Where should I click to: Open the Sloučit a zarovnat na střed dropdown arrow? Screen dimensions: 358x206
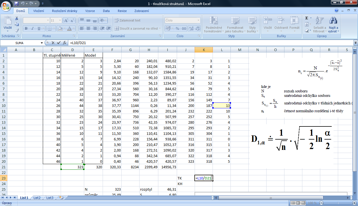pos(160,28)
